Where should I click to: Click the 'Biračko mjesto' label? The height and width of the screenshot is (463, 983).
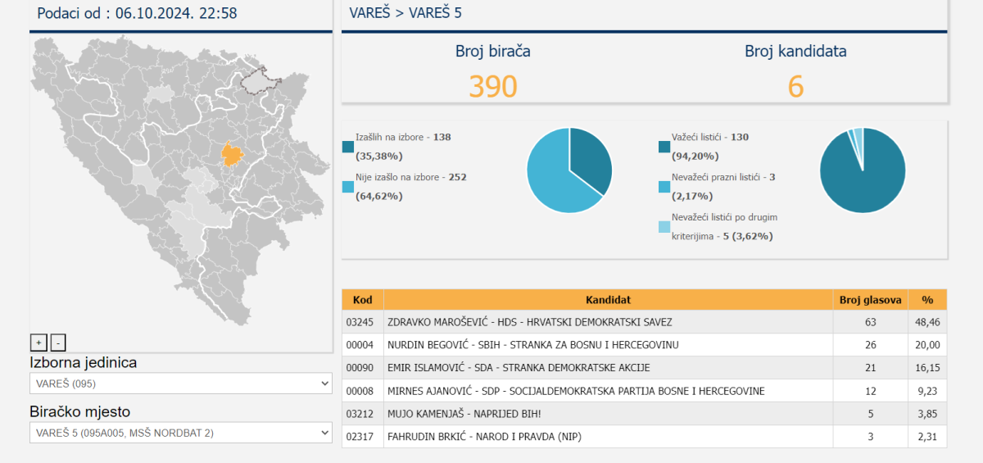[x=79, y=411]
